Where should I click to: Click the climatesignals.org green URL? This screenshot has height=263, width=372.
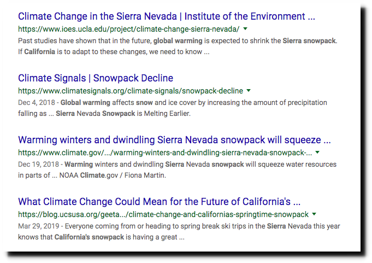(x=131, y=91)
